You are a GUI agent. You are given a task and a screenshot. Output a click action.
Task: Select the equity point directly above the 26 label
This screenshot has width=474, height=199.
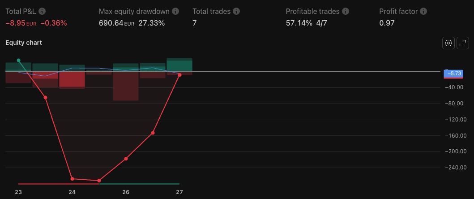[126, 159]
